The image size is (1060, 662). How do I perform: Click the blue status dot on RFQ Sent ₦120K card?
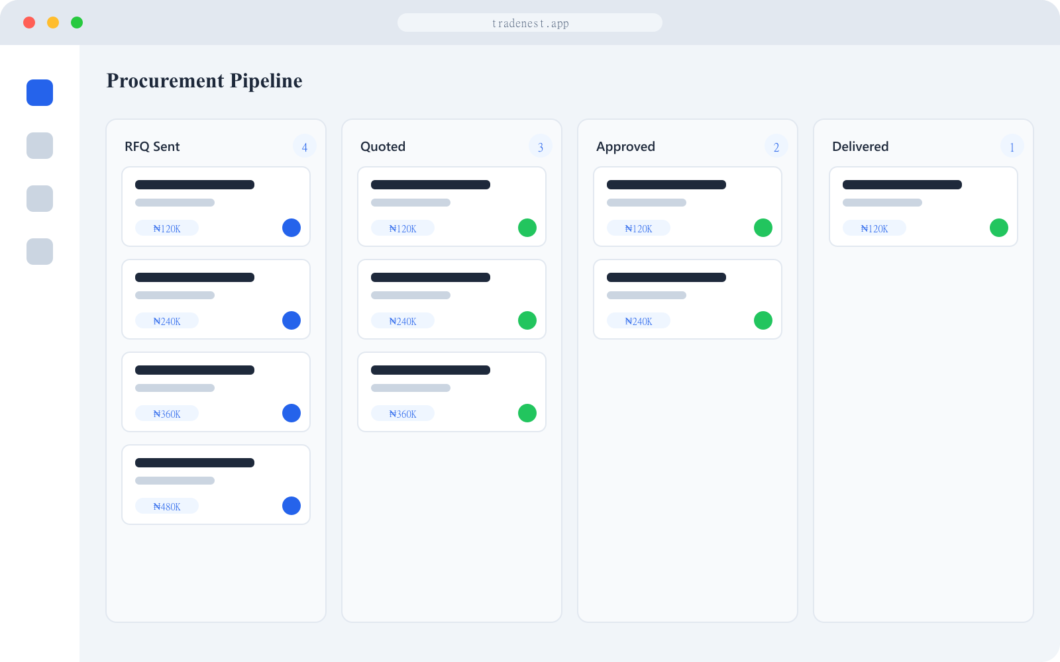point(291,228)
